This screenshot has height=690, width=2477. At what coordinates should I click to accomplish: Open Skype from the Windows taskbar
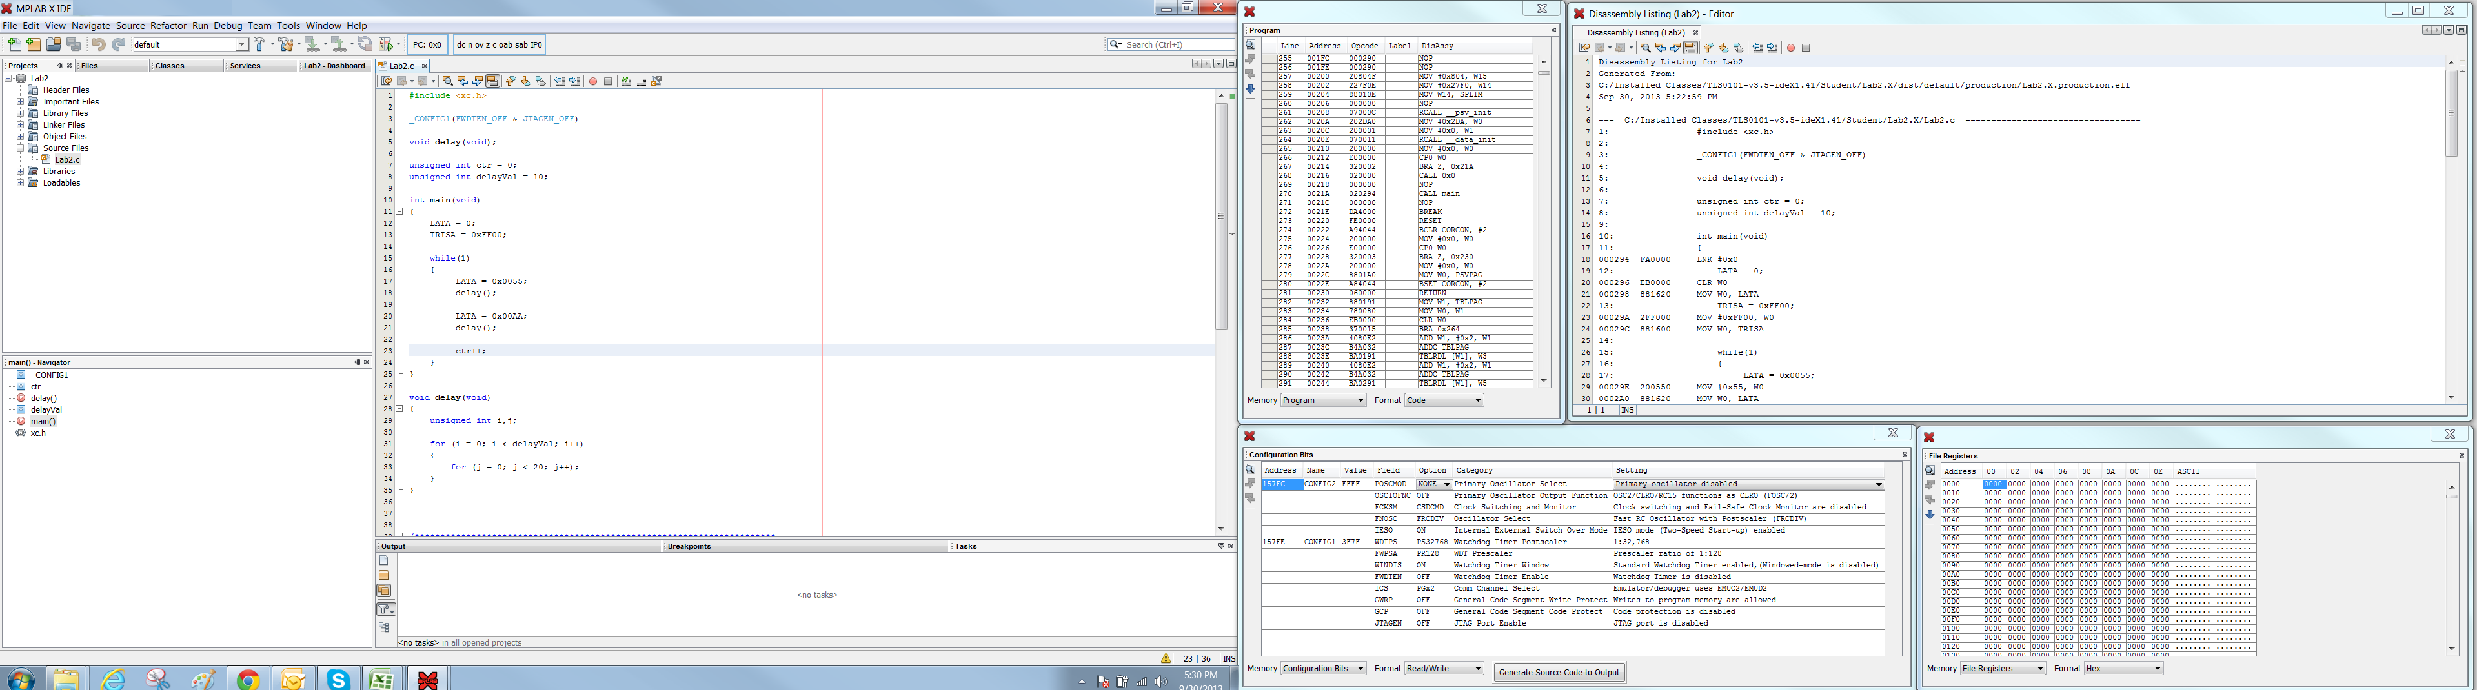[x=338, y=680]
